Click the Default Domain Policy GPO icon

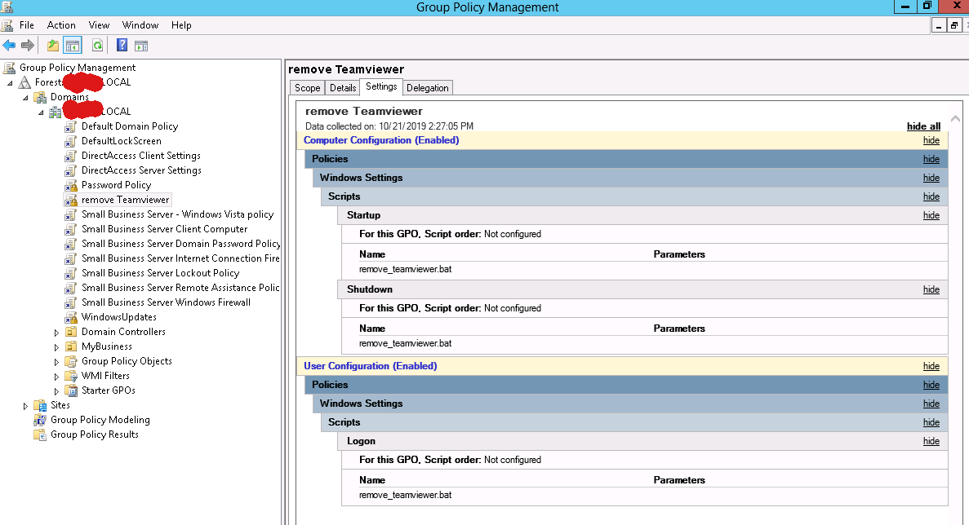pyautogui.click(x=71, y=126)
